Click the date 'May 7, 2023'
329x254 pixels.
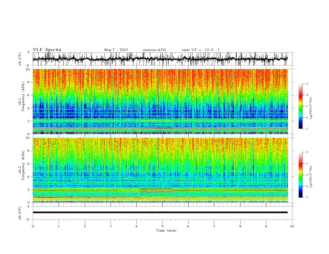(x=116, y=50)
